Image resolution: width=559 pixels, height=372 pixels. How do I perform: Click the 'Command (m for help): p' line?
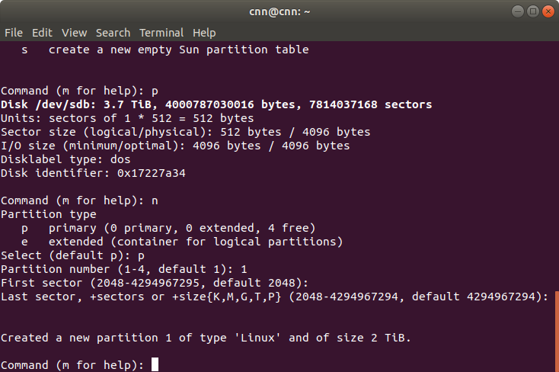(79, 91)
